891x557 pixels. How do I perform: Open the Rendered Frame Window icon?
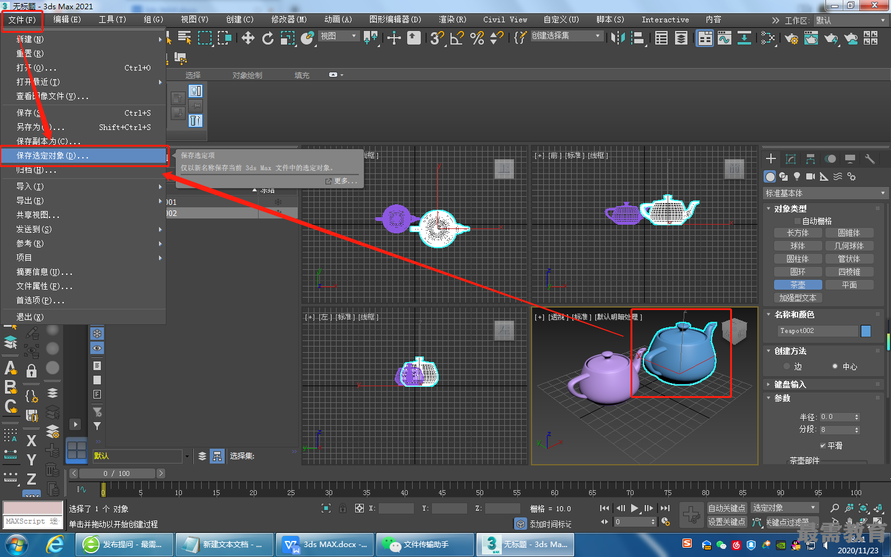[x=811, y=38]
